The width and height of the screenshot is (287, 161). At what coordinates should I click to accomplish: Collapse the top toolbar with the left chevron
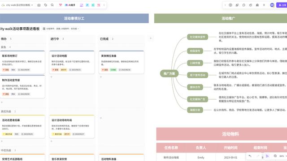coord(104,5)
